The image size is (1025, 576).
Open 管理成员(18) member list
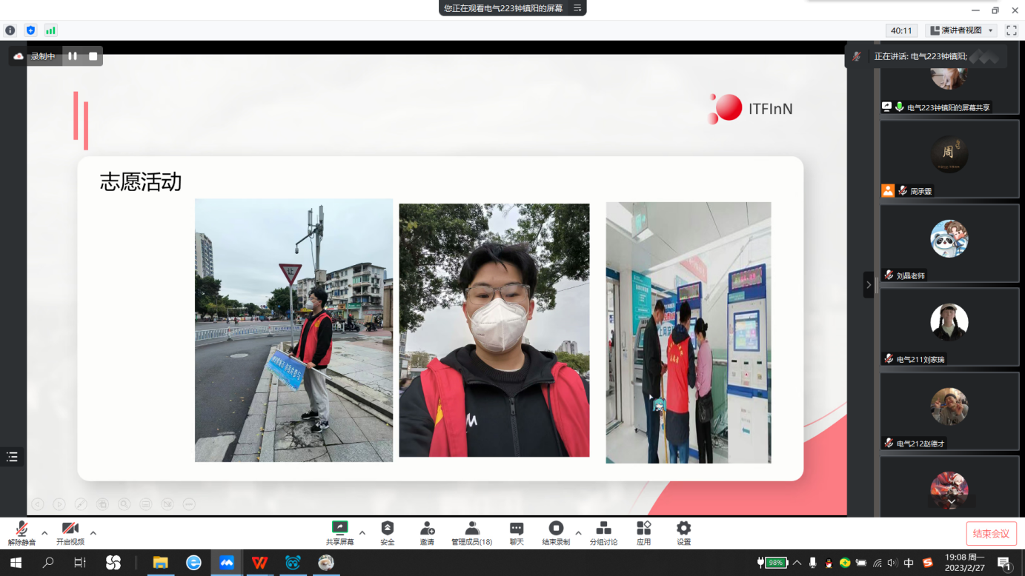coord(472,533)
